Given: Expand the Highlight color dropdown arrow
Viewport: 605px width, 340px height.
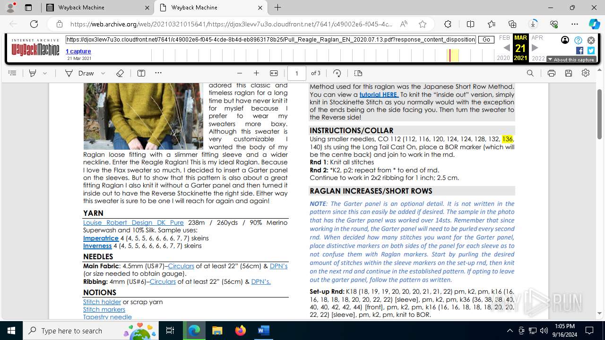Looking at the screenshot, I should coord(45,73).
